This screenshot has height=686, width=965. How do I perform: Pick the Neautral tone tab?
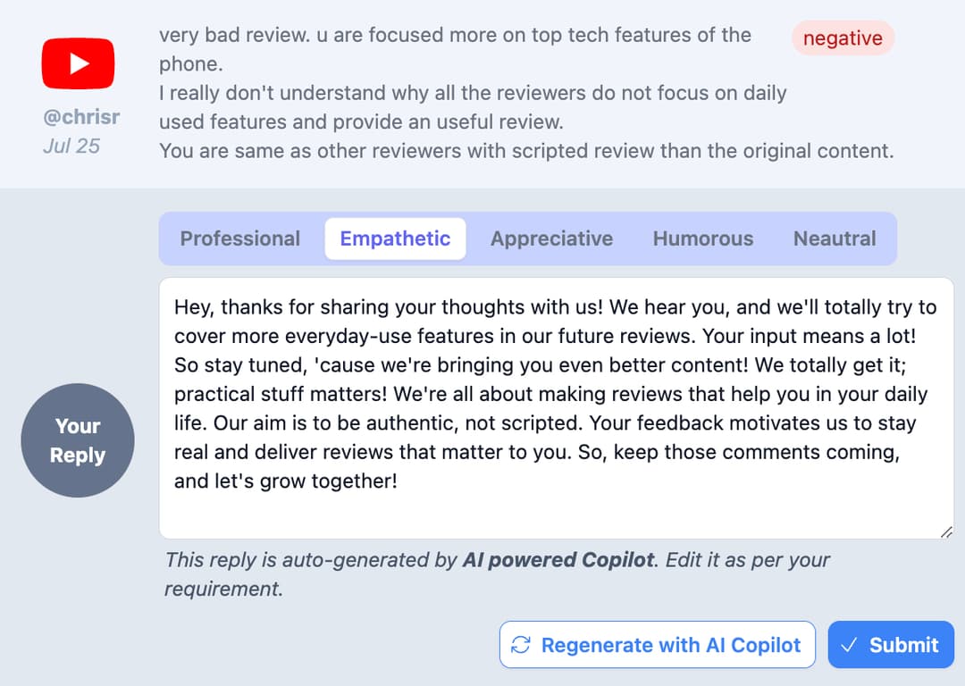[835, 238]
